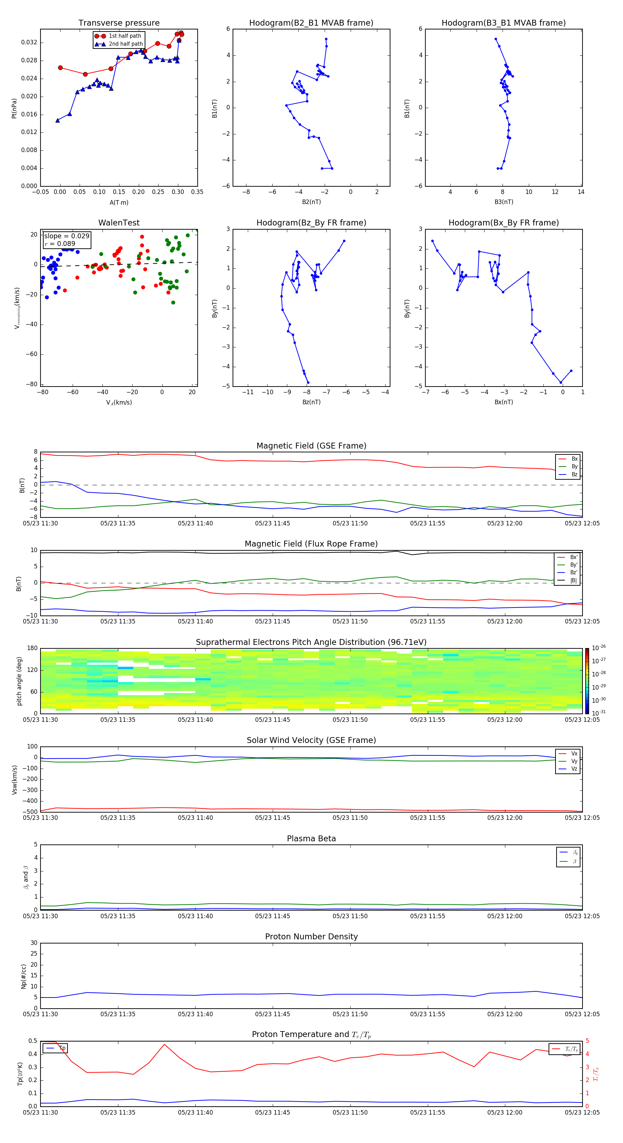Click the 'Bz(nT)' x-axis label
Viewport: 623px width, 1143px height.
click(x=311, y=402)
